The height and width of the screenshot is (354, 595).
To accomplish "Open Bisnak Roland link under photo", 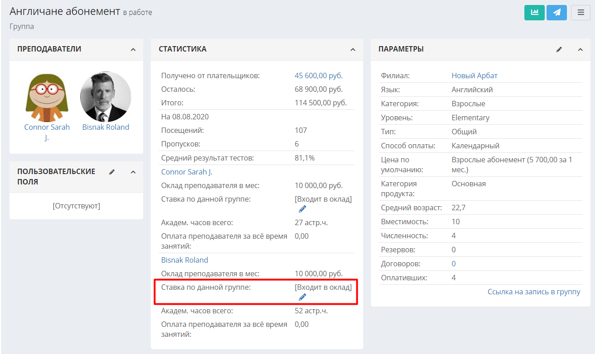I will (106, 127).
